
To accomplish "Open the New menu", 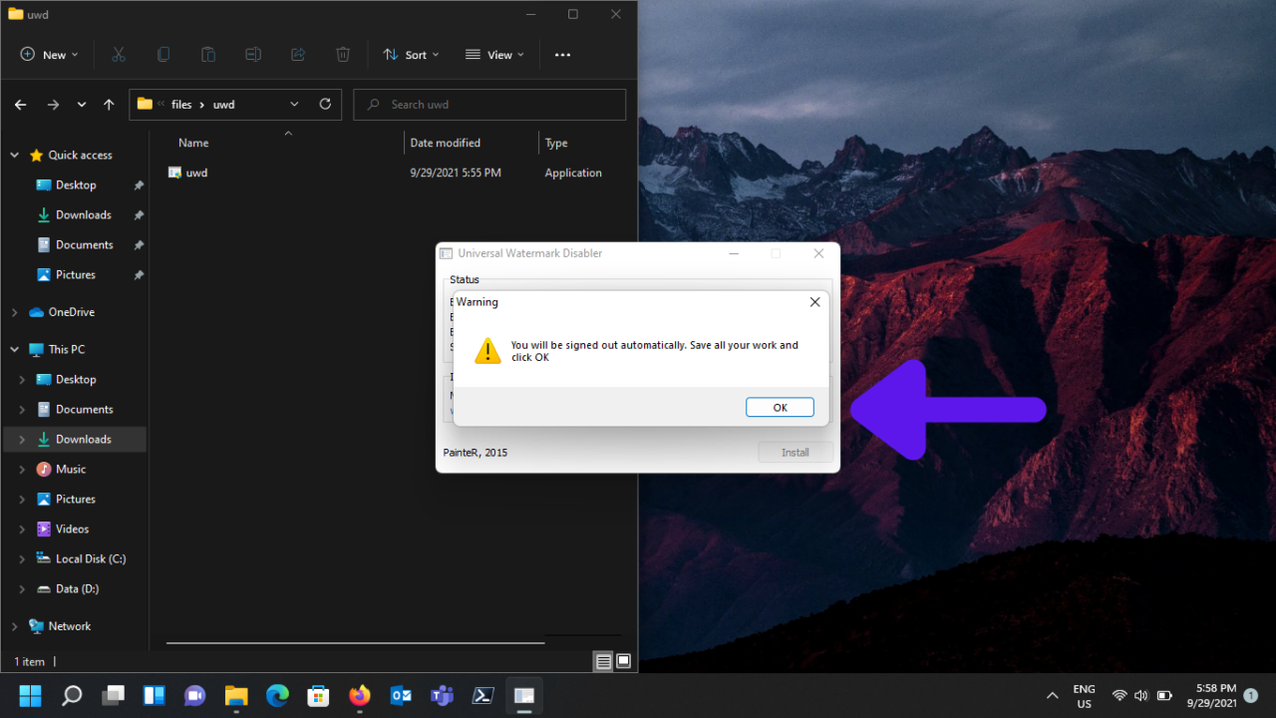I will [48, 54].
